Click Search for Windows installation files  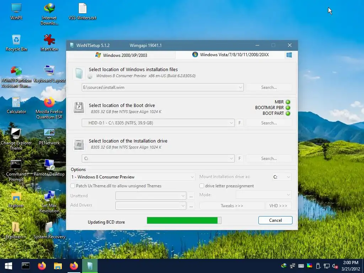coord(269,87)
